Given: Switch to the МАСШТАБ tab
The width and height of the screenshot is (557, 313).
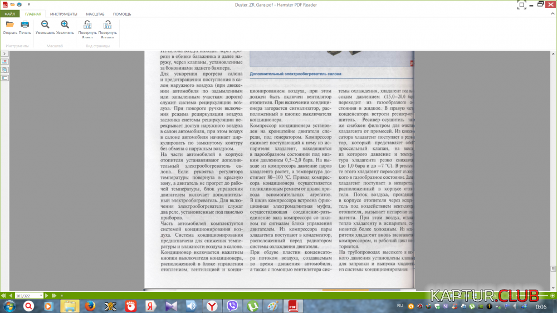Looking at the screenshot, I should tap(95, 13).
